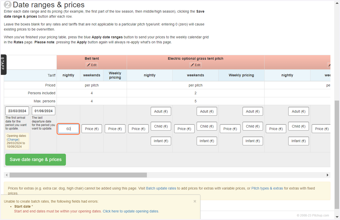Screen dimensions: 340x220
Task: Click the Bell tent weekends Price field
Action: 92,129
